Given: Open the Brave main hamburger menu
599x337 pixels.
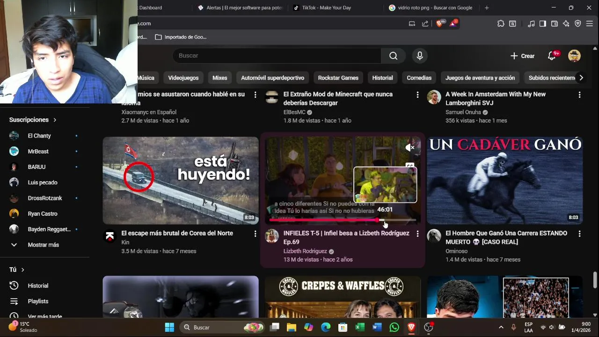Looking at the screenshot, I should click(x=590, y=24).
